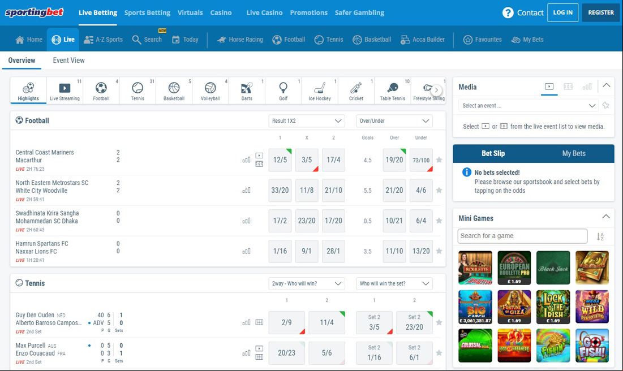Viewport: 623px width, 371px height.
Task: Open the Result 1X2 market dropdown
Action: tap(307, 121)
